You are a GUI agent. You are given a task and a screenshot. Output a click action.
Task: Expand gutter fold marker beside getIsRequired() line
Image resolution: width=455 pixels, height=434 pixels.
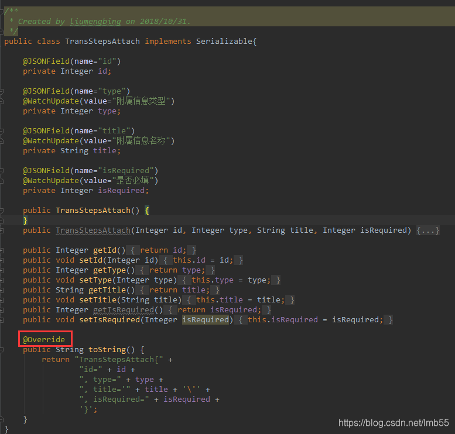click(x=1, y=310)
